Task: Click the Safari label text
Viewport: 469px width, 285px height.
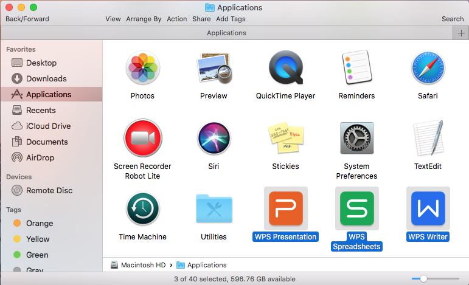Action: tap(428, 96)
